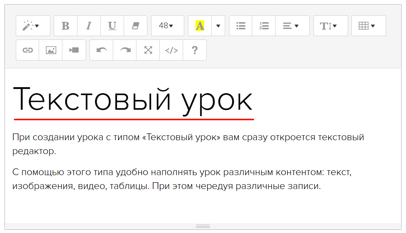The width and height of the screenshot is (406, 233).
Task: Undo the last action
Action: pos(101,50)
